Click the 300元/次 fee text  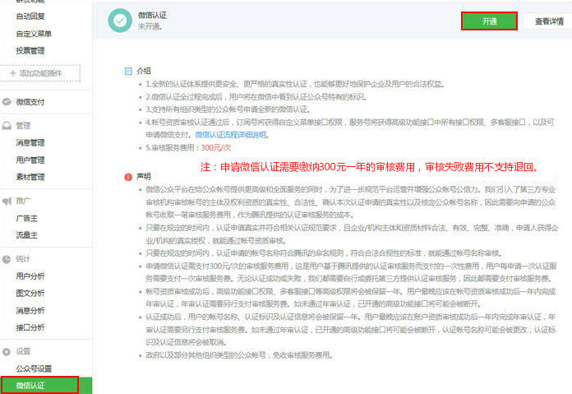click(215, 148)
